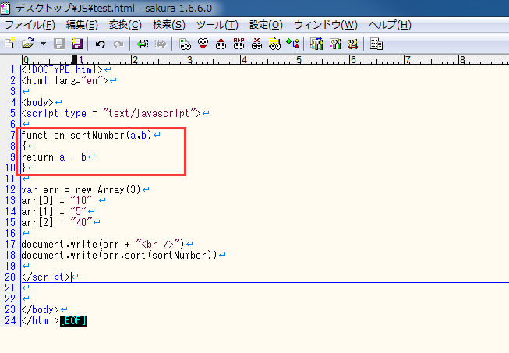The height and width of the screenshot is (353, 509).
Task: Open the search dialog icon
Action: tap(185, 44)
